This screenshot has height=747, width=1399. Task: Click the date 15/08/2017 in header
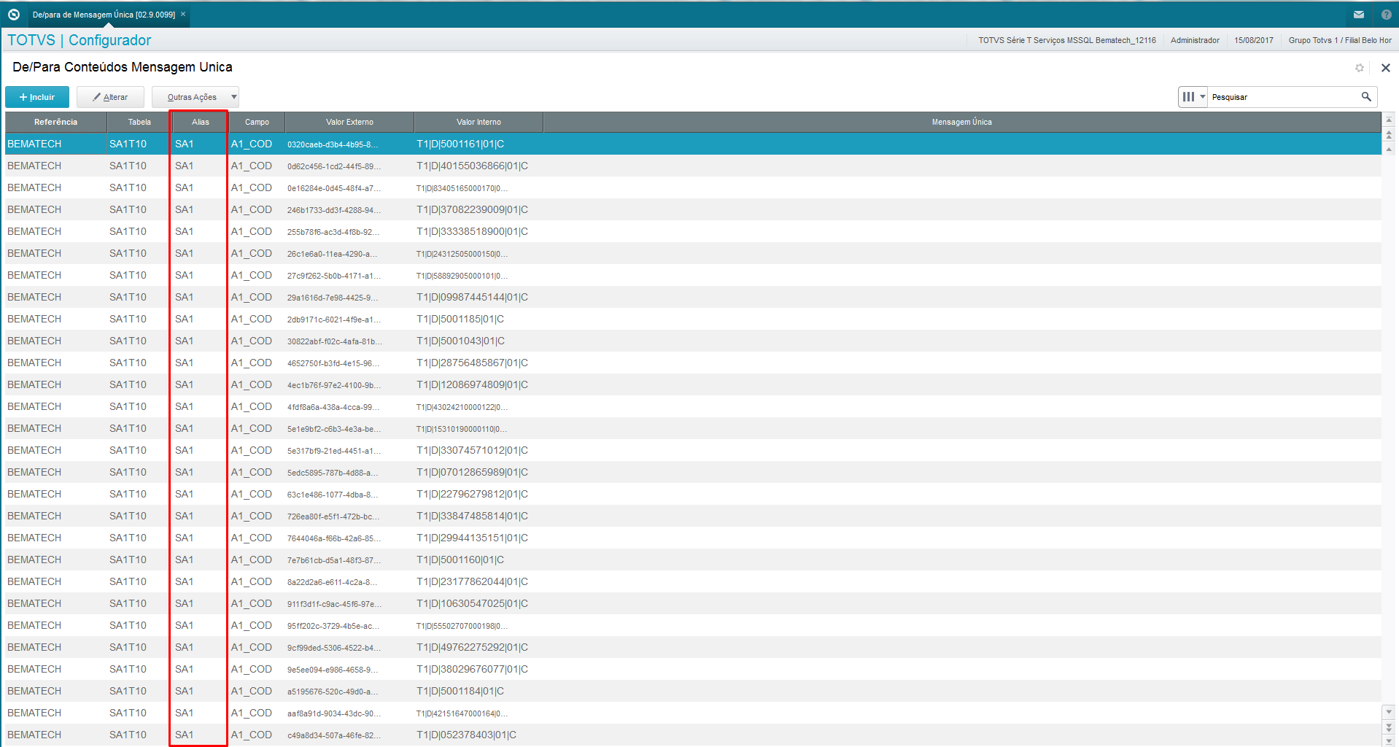pyautogui.click(x=1254, y=40)
